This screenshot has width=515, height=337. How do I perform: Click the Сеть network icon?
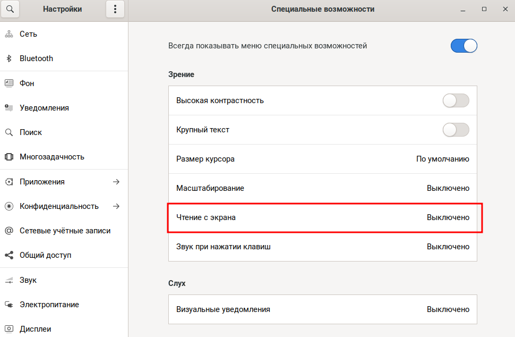click(9, 34)
